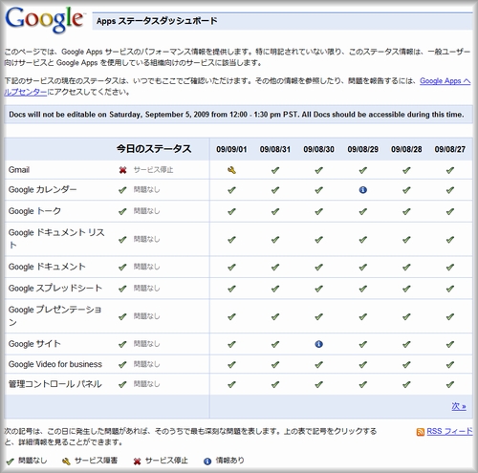Click the Docs maintenance announcement banner

point(238,115)
